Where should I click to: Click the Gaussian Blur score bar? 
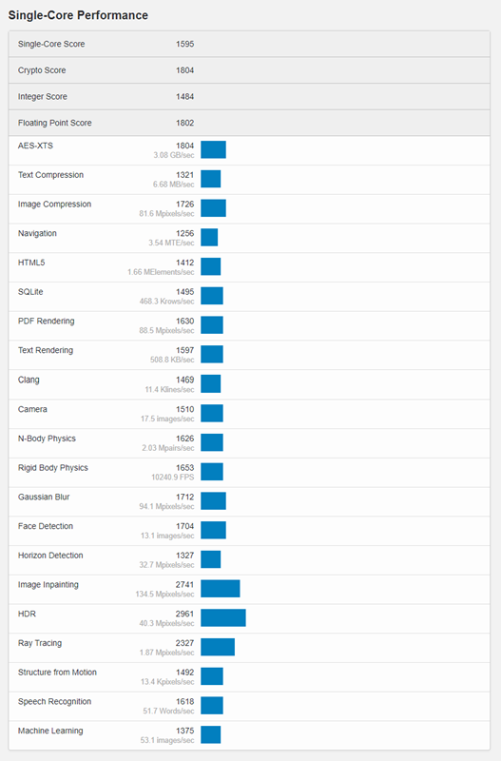pos(213,501)
